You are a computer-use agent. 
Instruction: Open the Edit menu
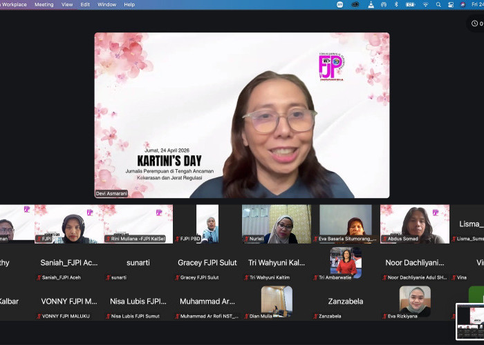tap(85, 4)
